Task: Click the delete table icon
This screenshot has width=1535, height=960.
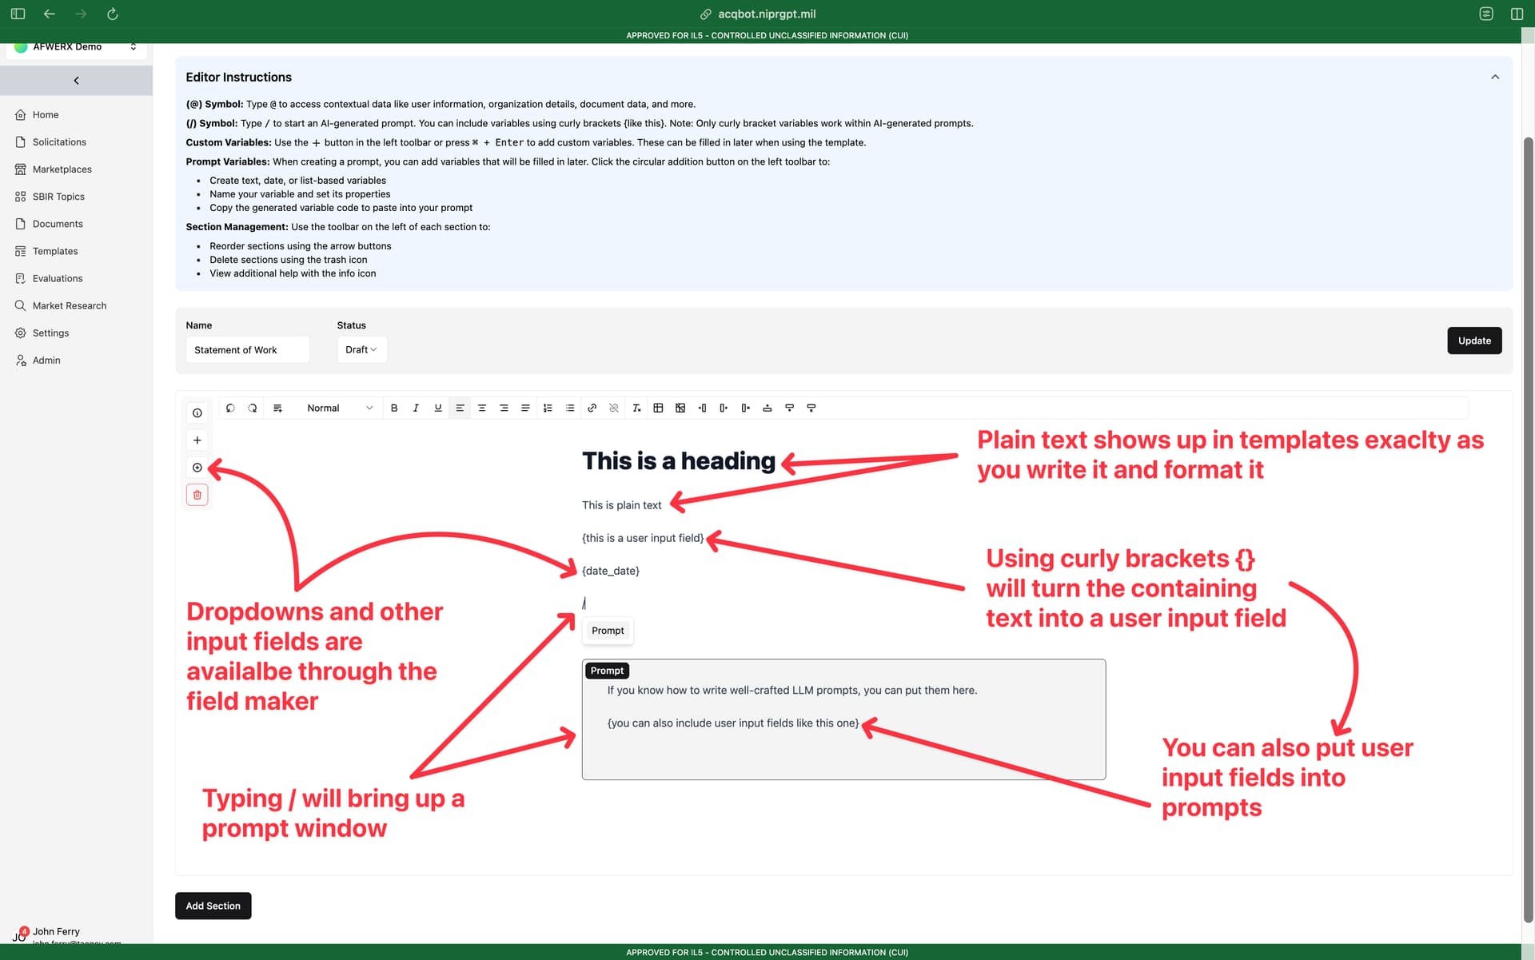Action: [680, 408]
